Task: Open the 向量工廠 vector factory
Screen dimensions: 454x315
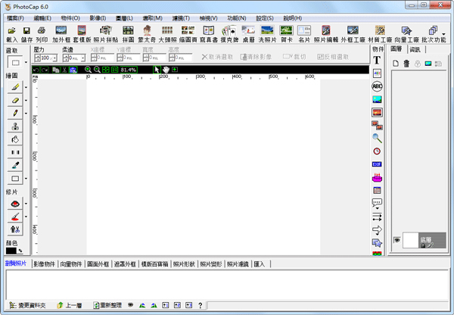Action: (407, 34)
